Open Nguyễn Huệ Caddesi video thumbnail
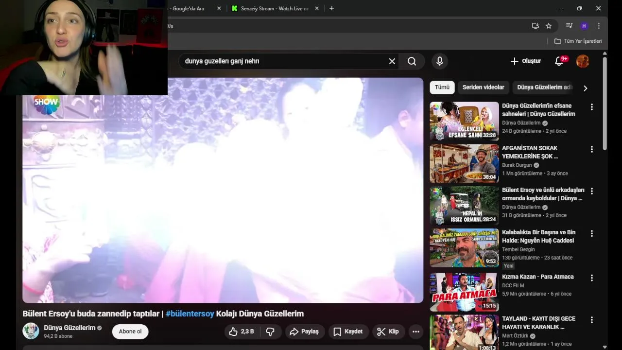The image size is (622, 350). 464,248
